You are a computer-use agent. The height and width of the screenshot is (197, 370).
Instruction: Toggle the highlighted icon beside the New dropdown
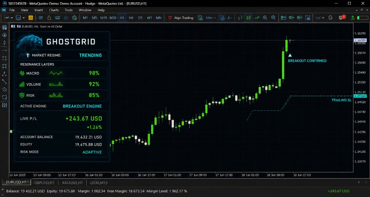coord(222,18)
